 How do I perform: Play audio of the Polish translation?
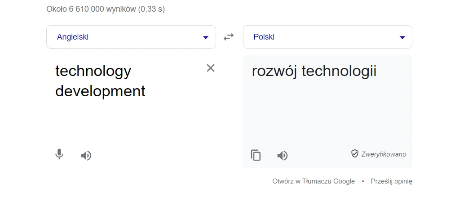point(282,156)
